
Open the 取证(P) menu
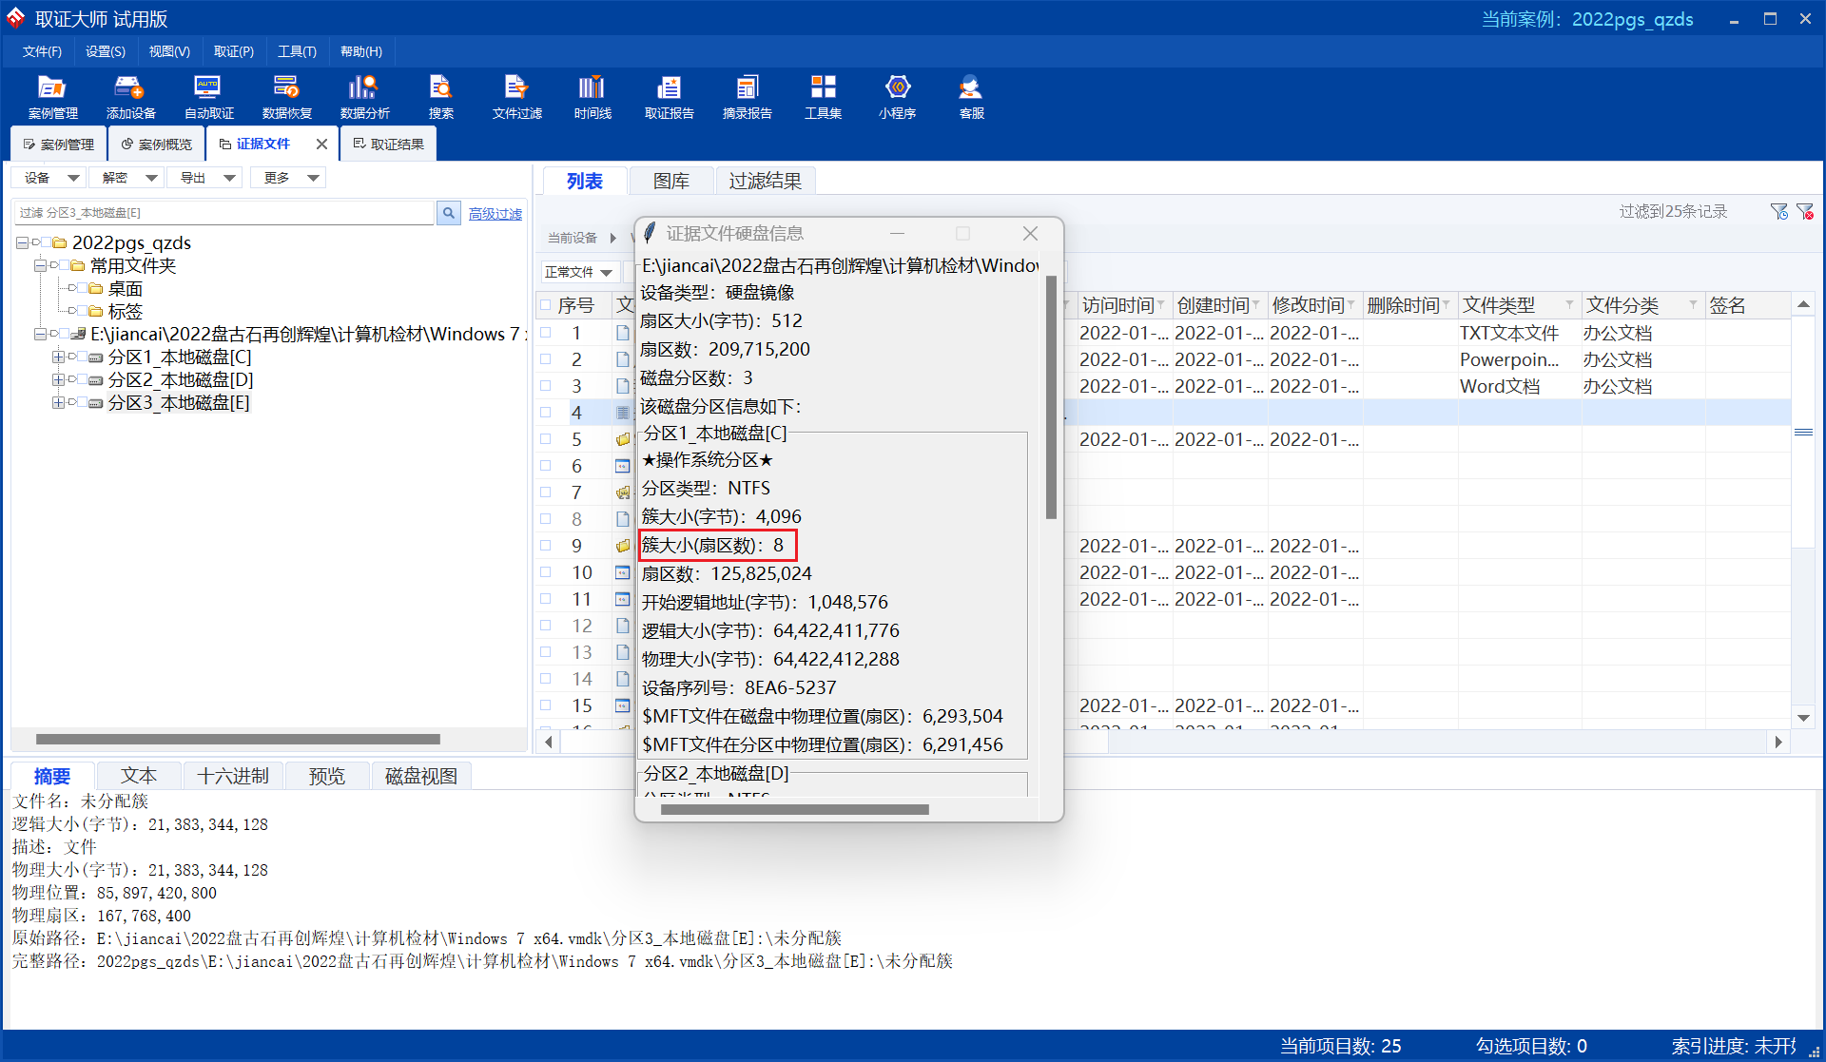click(233, 51)
